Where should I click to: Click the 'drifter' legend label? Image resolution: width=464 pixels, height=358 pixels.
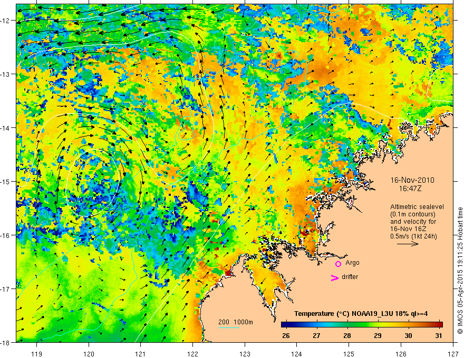(x=350, y=277)
